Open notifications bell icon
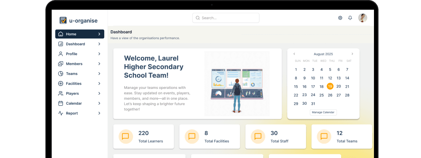Screen dimensions: 421x158 tap(350, 18)
